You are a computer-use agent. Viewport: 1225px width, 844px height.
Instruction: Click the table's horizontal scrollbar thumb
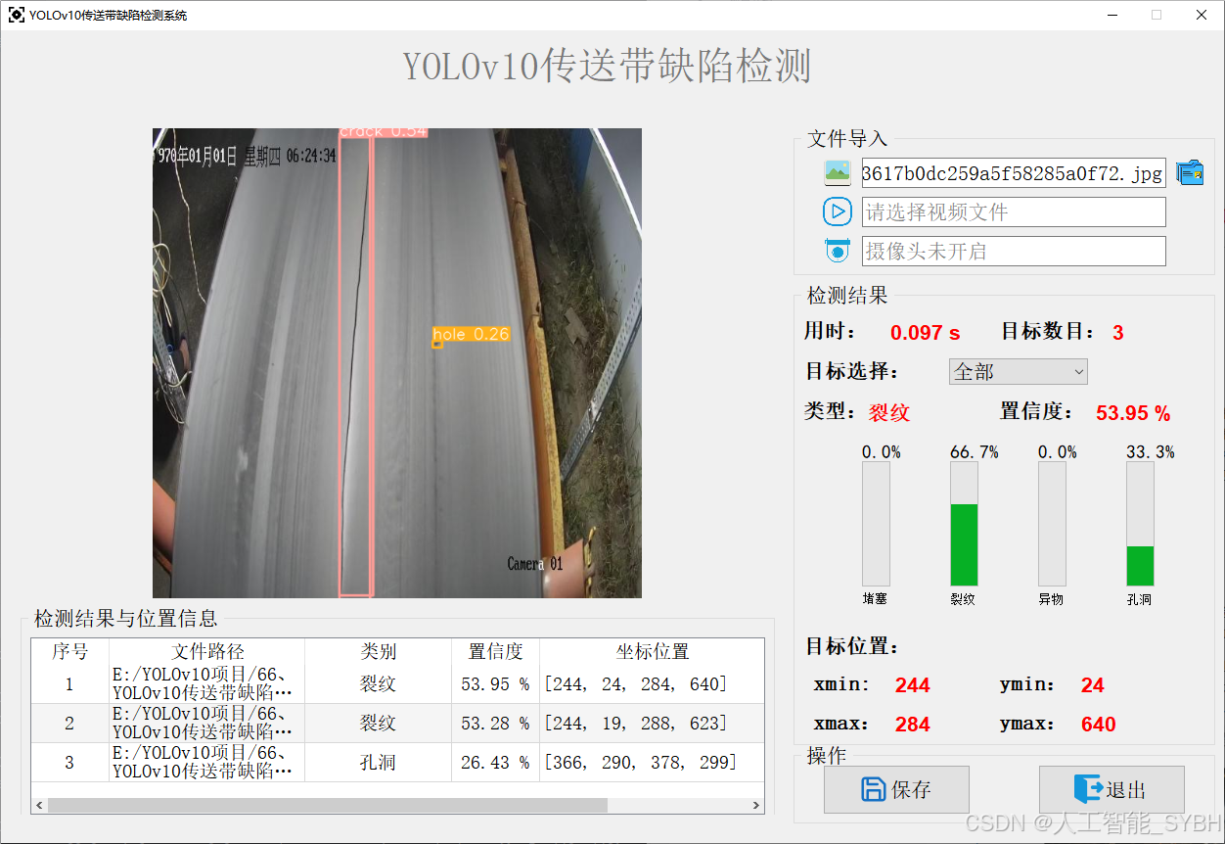pyautogui.click(x=328, y=805)
